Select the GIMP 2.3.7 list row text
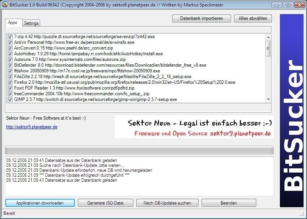Viewport: 307px width, 219px height. click(x=95, y=99)
